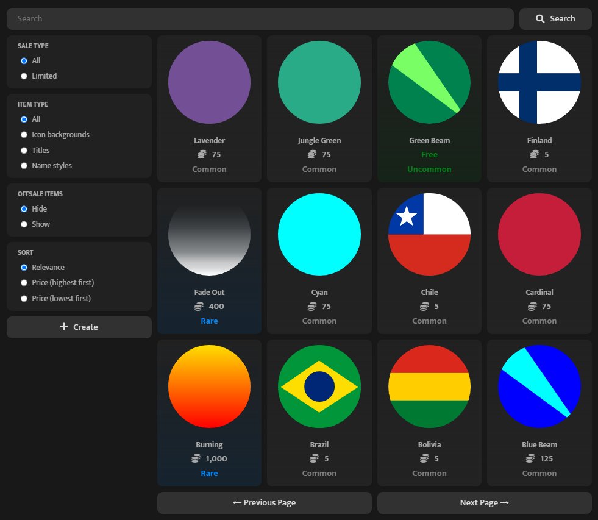Click the plus icon on Create button
Screen dimensions: 598x520
[x=64, y=327]
